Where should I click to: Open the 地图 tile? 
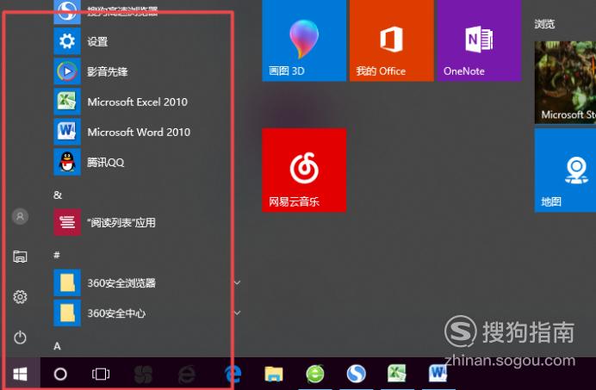[x=565, y=170]
